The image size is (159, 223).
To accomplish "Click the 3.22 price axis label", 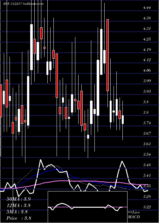I will (147, 207).
